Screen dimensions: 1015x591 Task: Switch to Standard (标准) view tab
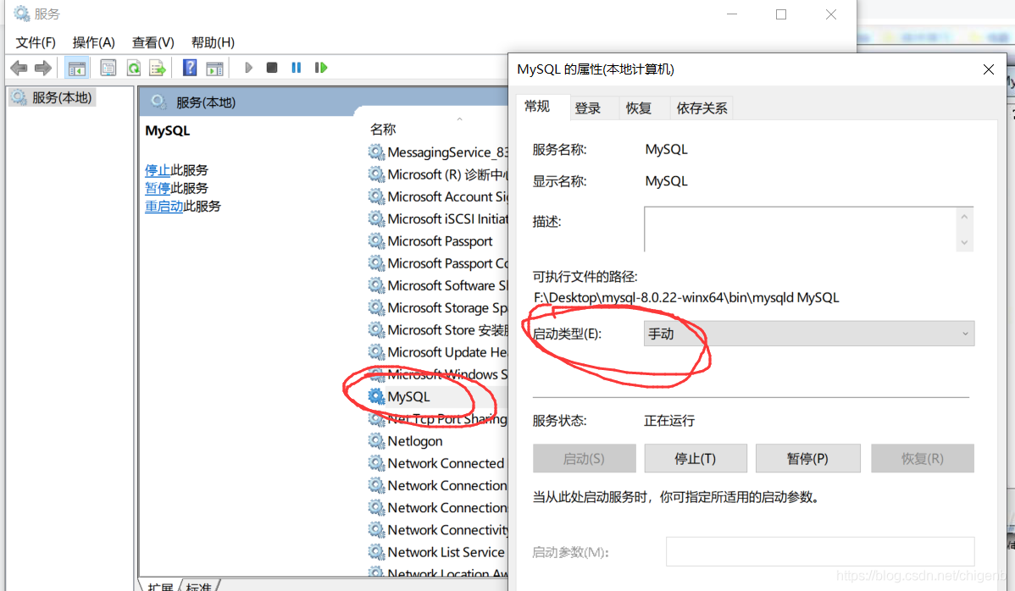pyautogui.click(x=199, y=586)
